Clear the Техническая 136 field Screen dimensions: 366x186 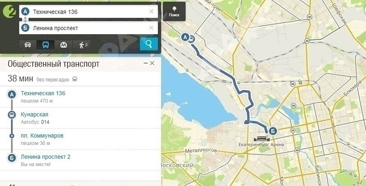click(x=151, y=11)
